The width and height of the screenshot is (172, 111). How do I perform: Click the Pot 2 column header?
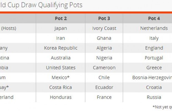(60, 19)
